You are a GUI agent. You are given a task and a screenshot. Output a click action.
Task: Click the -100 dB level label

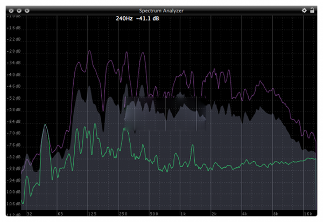pos(14,192)
